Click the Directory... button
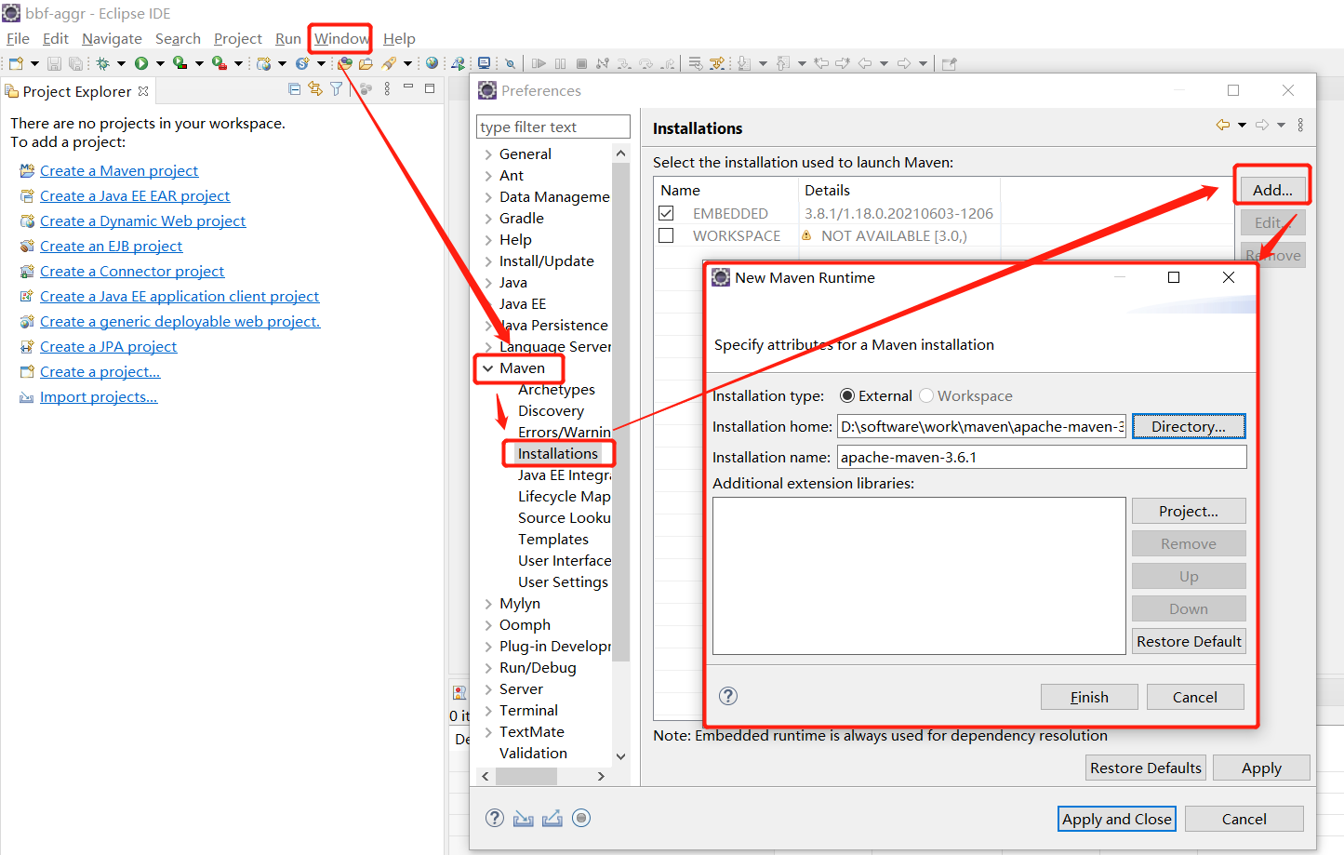The image size is (1344, 855). 1189,426
